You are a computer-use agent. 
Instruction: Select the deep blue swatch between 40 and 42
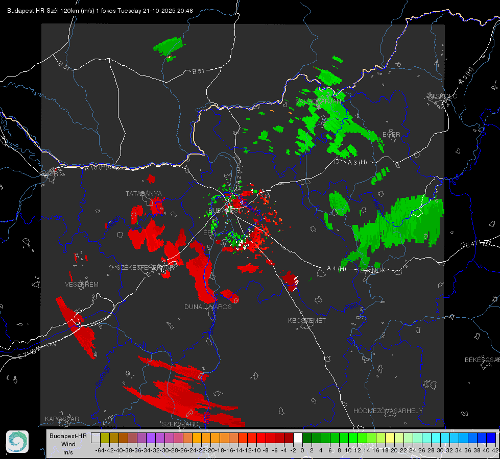[491, 438]
